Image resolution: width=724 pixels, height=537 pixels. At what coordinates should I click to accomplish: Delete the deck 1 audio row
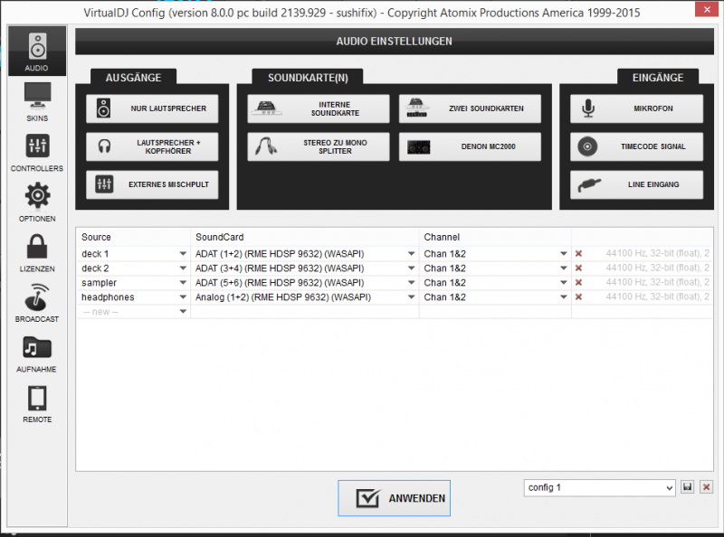(x=578, y=254)
